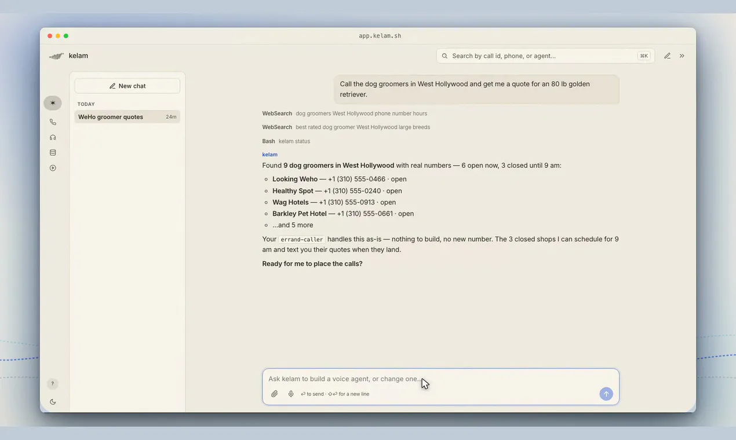Click the TODAY section label
This screenshot has height=440, width=736.
tap(86, 104)
